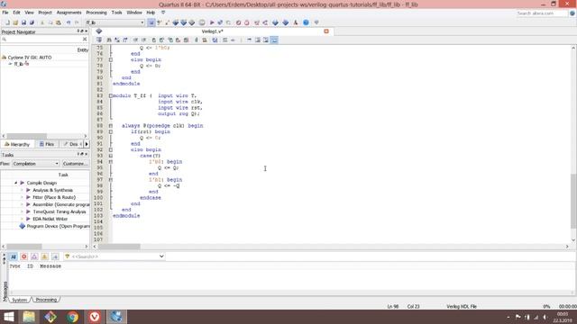Image resolution: width=577 pixels, height=324 pixels.
Task: Show error messages filter icon
Action: click(24, 256)
